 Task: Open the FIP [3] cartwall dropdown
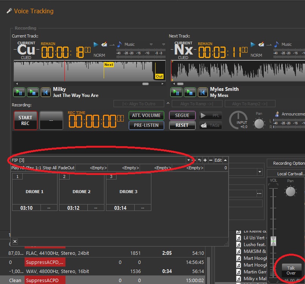188,160
